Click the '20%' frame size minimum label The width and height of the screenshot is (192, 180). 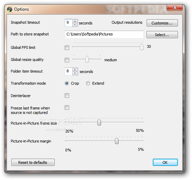click(69, 131)
